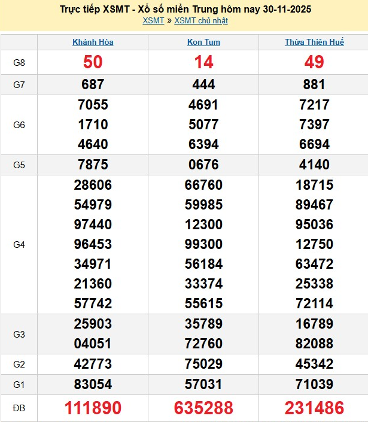
Task: Click the Kon Tum column header link
Action: point(203,42)
